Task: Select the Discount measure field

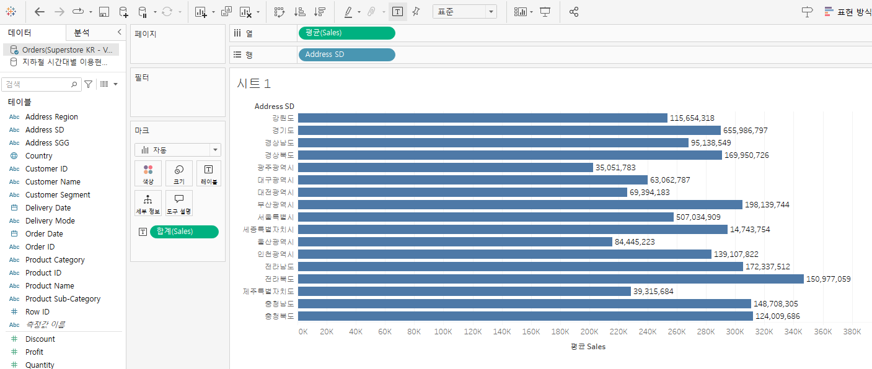Action: pyautogui.click(x=40, y=339)
